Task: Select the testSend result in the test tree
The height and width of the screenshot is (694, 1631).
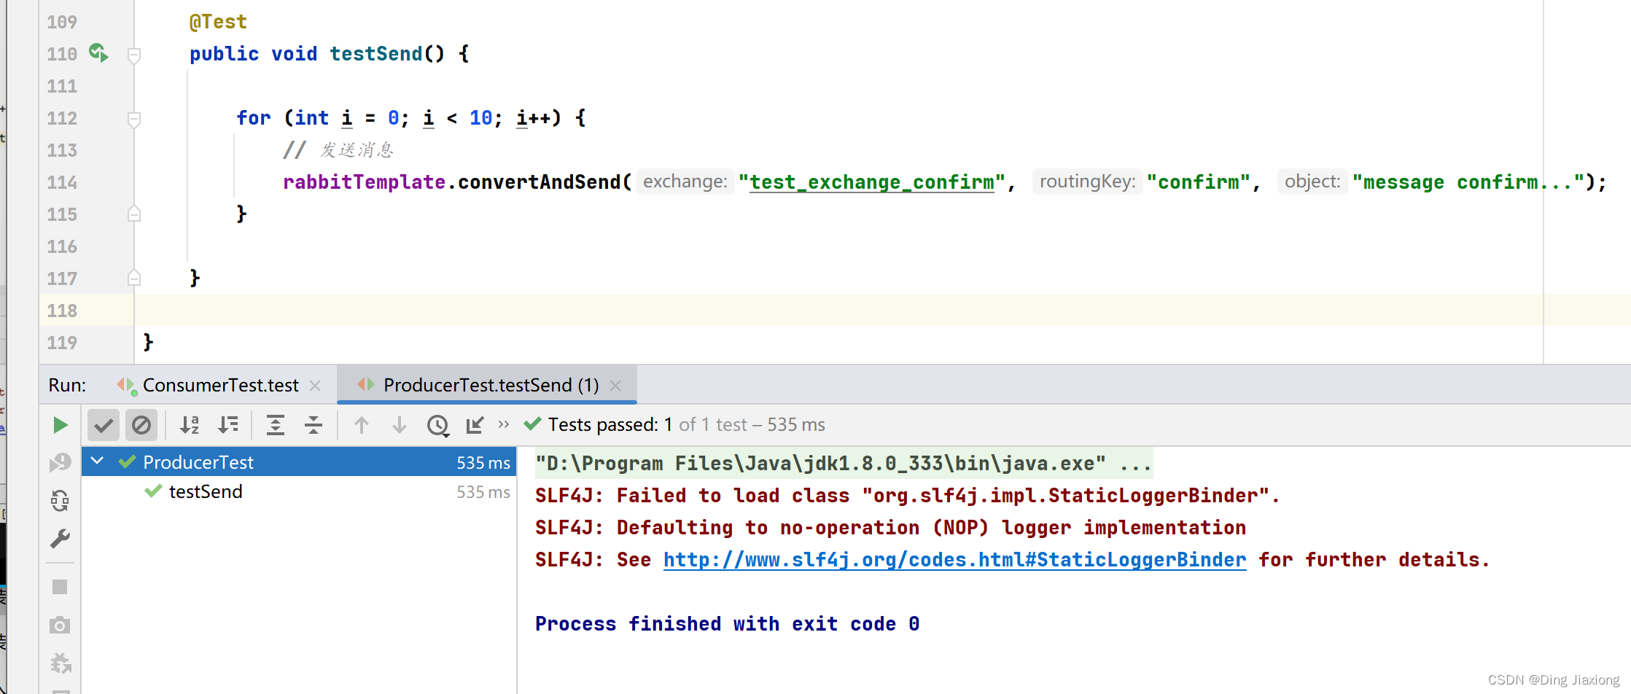Action: click(206, 492)
